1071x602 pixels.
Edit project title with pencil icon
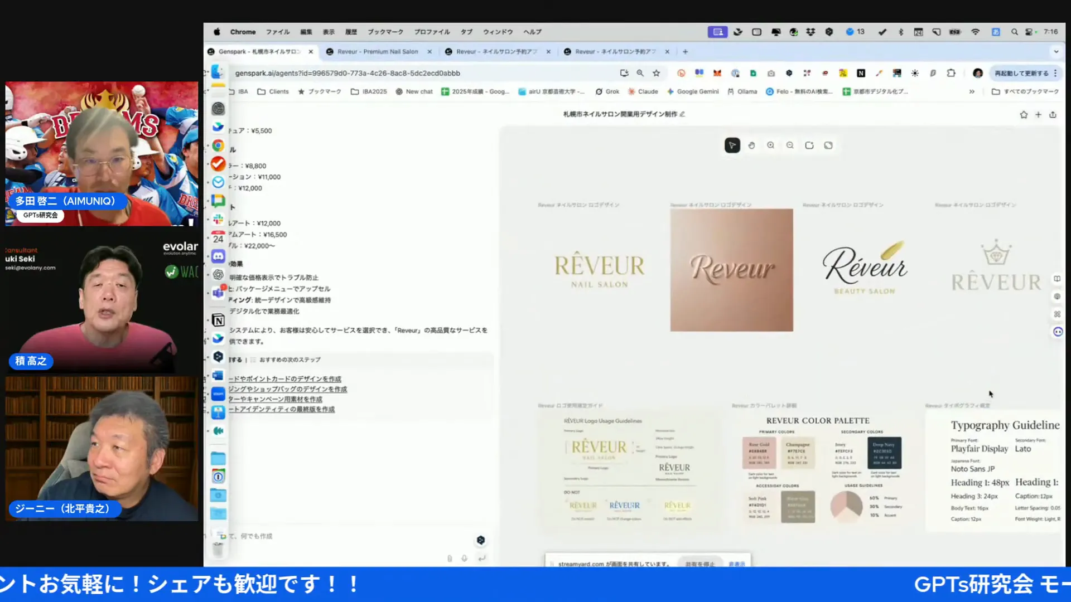pyautogui.click(x=682, y=114)
